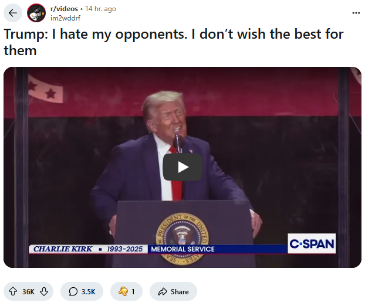Click the C-SPAN logo in the video
The image size is (365, 306).
[x=312, y=243]
